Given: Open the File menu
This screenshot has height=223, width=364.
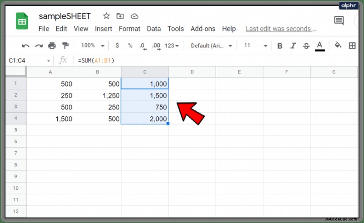Looking at the screenshot, I should [x=44, y=29].
